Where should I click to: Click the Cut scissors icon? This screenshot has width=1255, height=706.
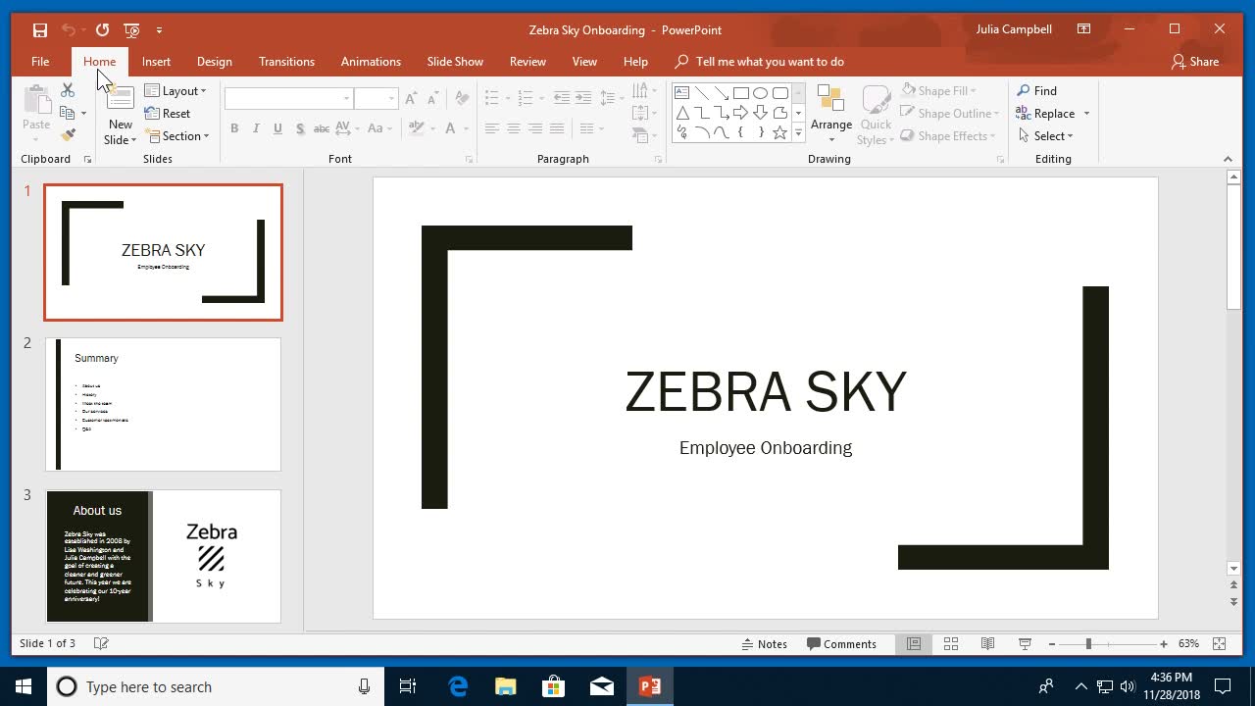coord(68,90)
